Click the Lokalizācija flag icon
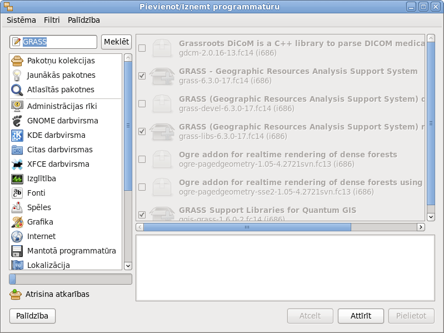 [17, 265]
